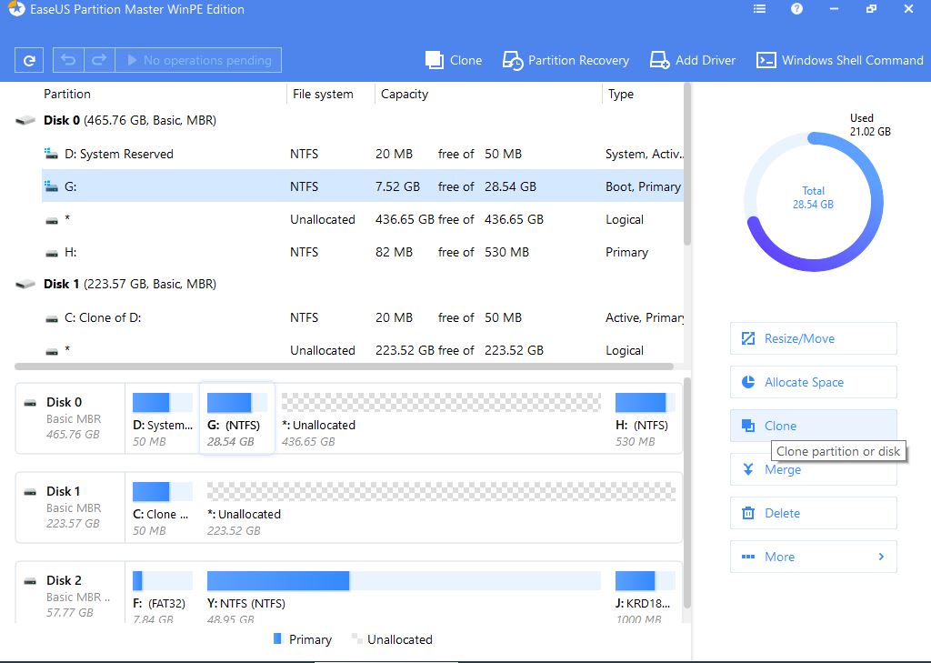Click the Allocate Space button
The image size is (931, 663).
tap(813, 382)
